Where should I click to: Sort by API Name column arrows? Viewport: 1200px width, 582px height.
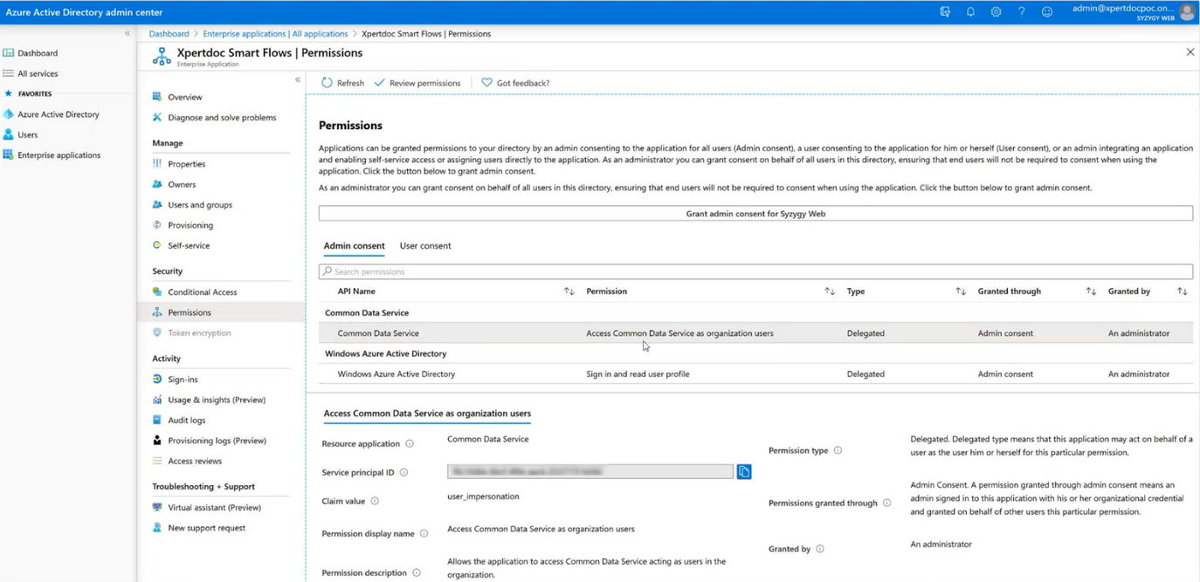pyautogui.click(x=569, y=291)
